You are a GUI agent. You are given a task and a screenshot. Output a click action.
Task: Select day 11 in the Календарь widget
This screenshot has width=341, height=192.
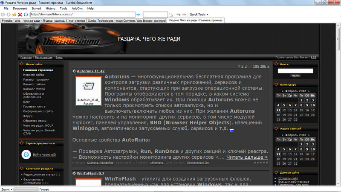278,110
